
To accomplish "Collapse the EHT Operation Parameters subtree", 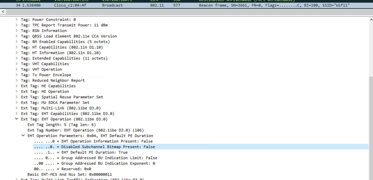I will tap(23, 136).
